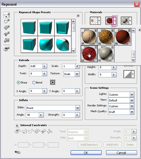Image resolution: width=141 pixels, height=159 pixels.
Task: Select the 3D mesh pan tool
Action: [7, 27]
